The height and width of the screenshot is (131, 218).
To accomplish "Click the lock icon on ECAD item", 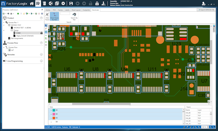I will pos(41,33).
